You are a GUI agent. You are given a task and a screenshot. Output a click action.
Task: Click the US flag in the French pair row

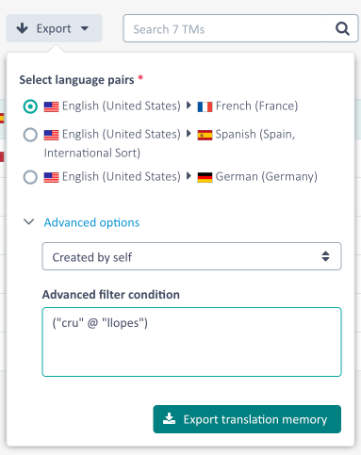point(51,106)
